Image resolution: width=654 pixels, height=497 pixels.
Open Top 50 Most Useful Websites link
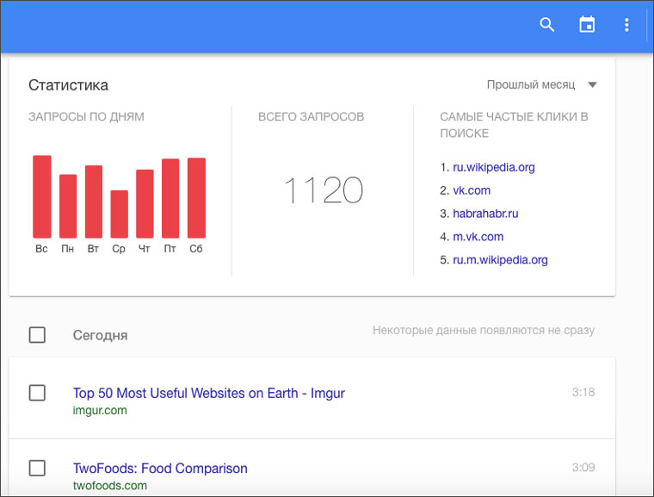click(208, 393)
